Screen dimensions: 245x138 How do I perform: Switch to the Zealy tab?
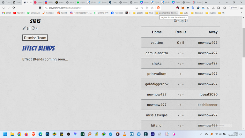click(x=17, y=2)
